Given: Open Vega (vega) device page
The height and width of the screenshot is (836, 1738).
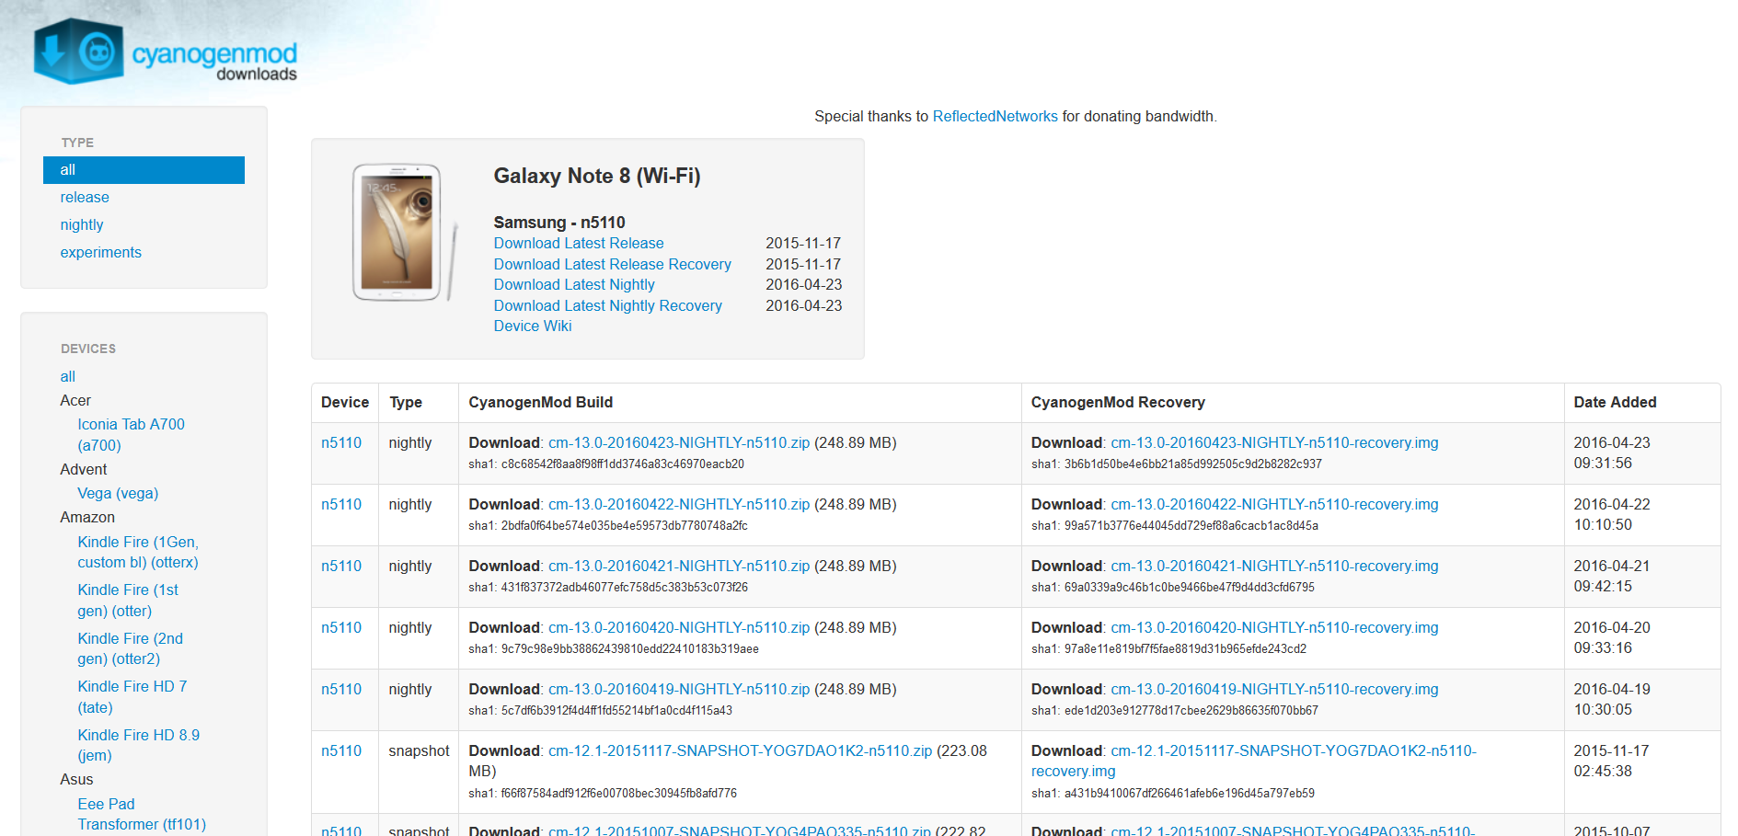Looking at the screenshot, I should pyautogui.click(x=118, y=494).
